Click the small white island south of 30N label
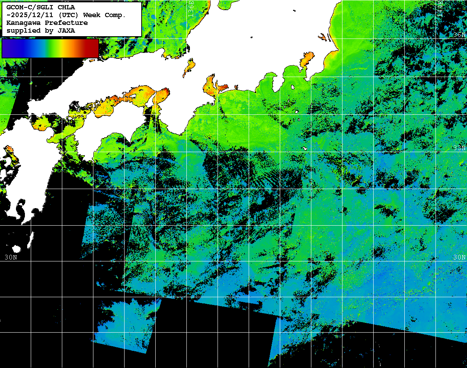 pos(16,249)
